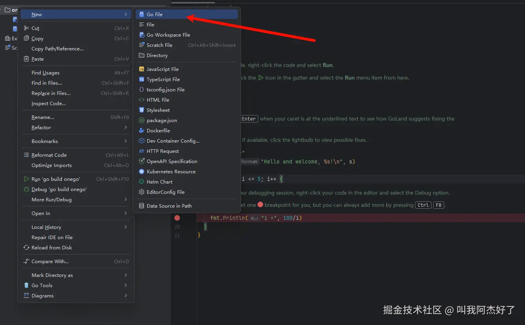Choose Repair IDE on File

pos(76,237)
